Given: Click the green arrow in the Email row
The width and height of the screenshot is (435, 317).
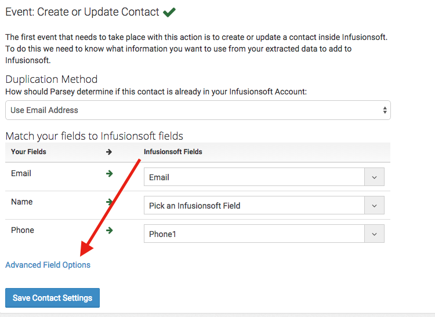Looking at the screenshot, I should point(110,174).
